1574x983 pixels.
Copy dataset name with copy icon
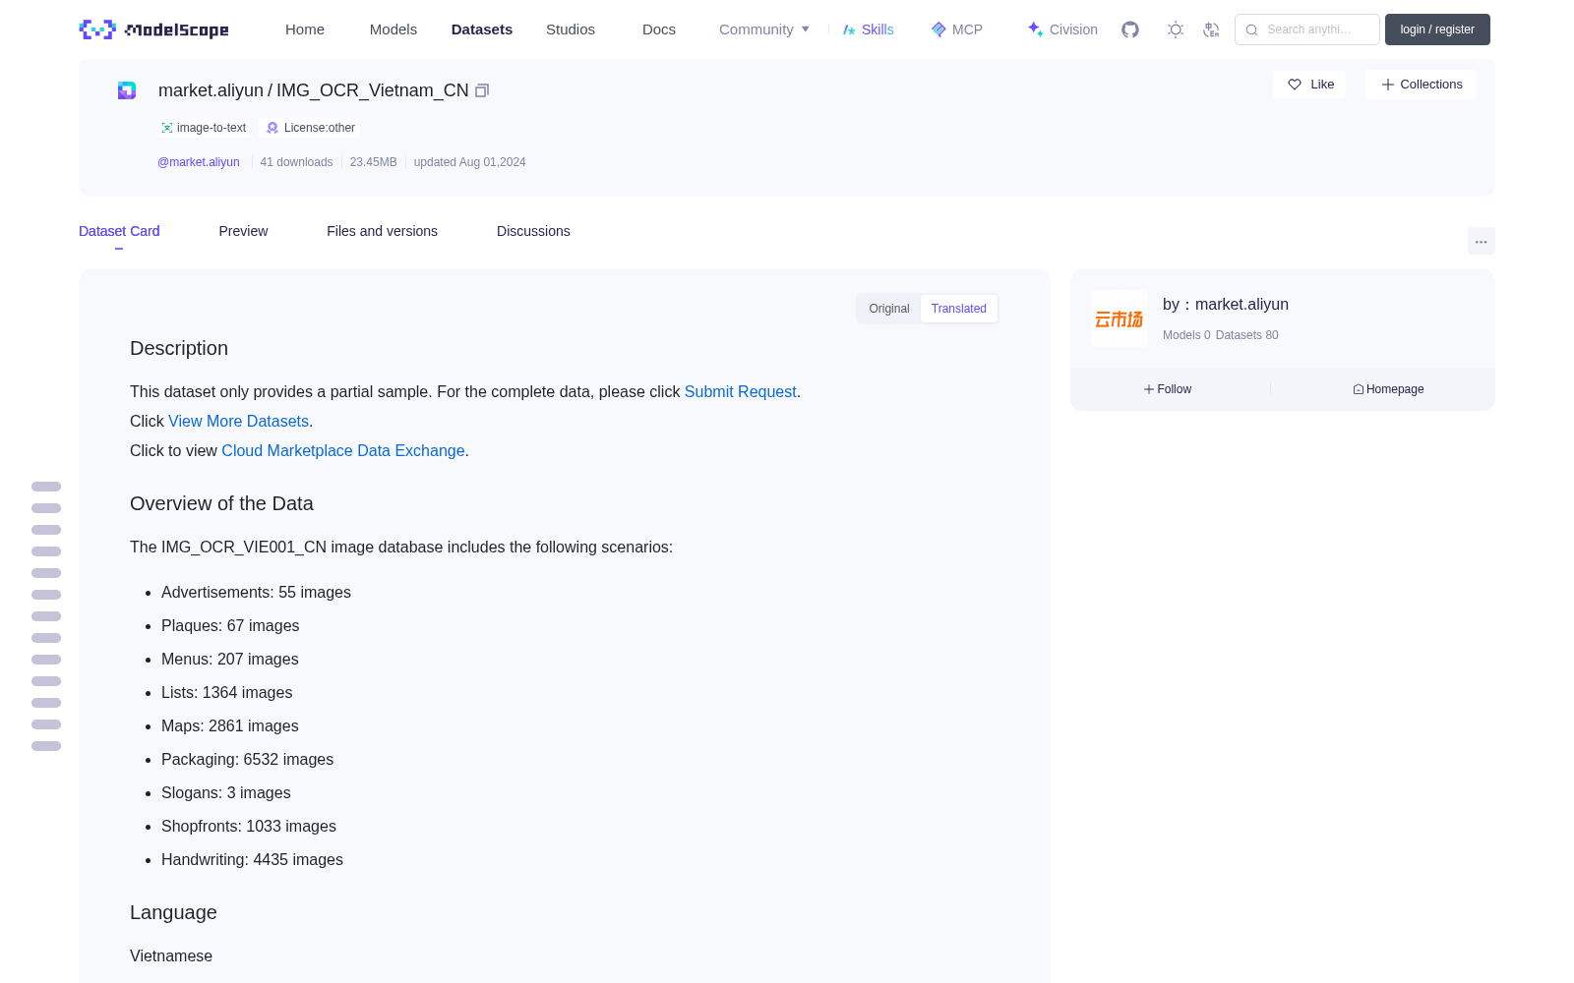(482, 90)
